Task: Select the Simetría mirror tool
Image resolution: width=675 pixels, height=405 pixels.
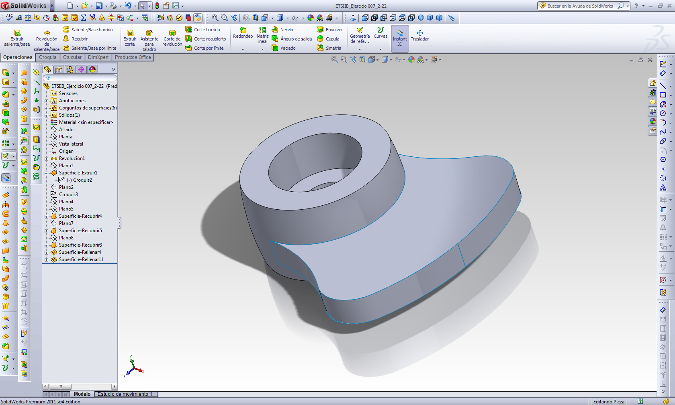Action: (329, 48)
